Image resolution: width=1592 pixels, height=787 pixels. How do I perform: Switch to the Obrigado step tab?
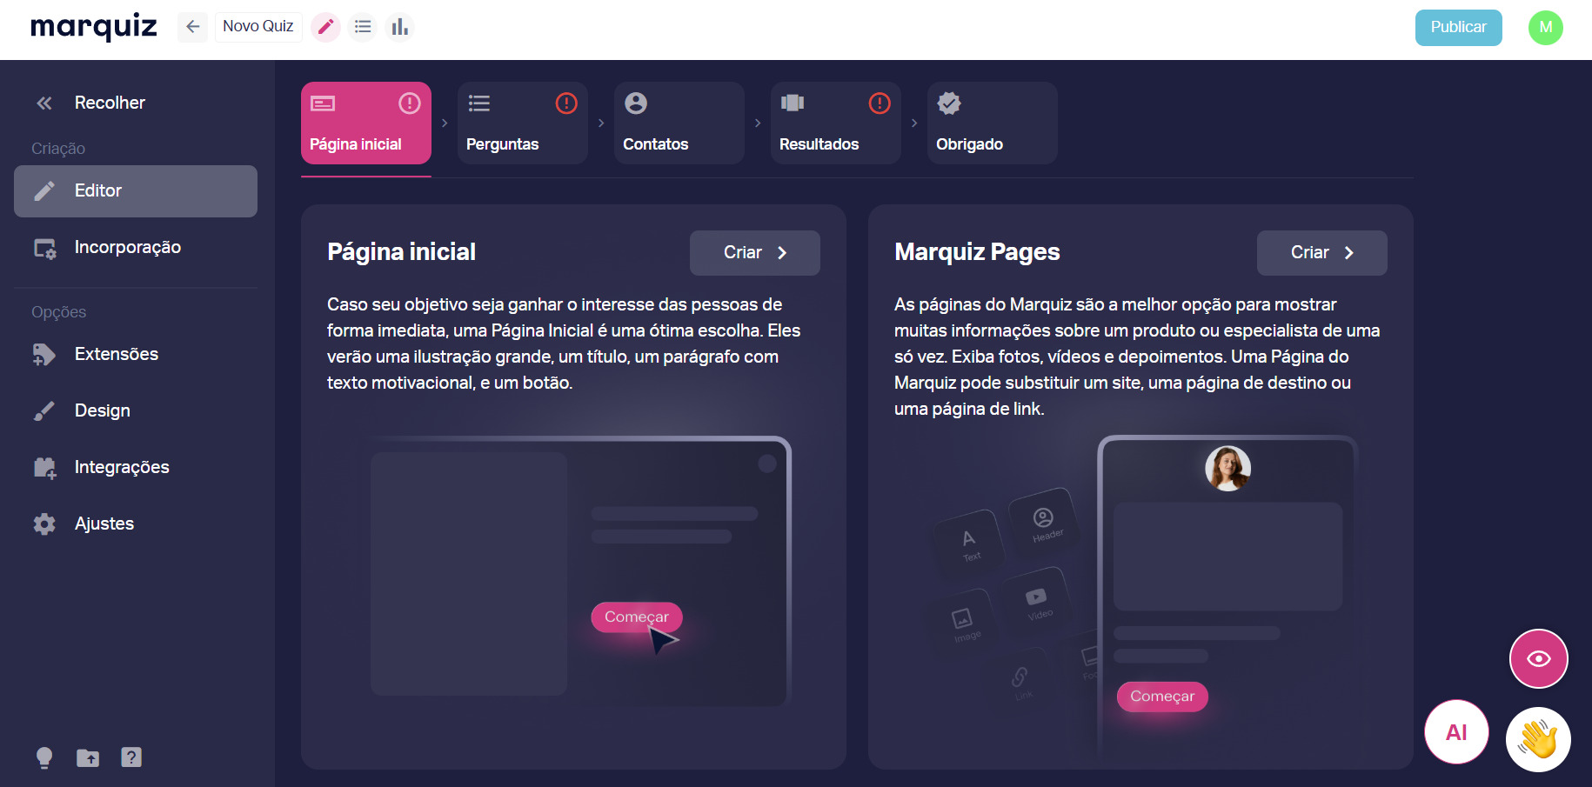(x=993, y=123)
